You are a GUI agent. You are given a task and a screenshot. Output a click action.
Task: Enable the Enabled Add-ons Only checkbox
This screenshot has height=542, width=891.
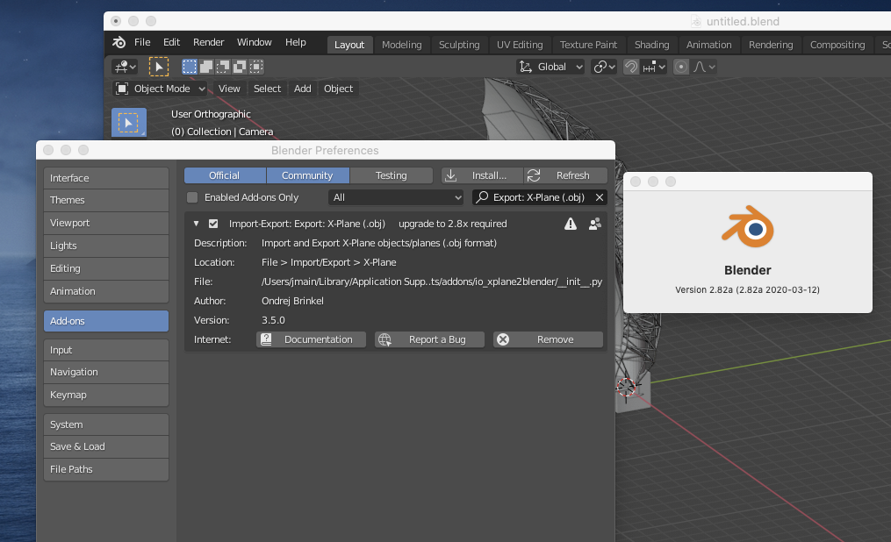[192, 197]
